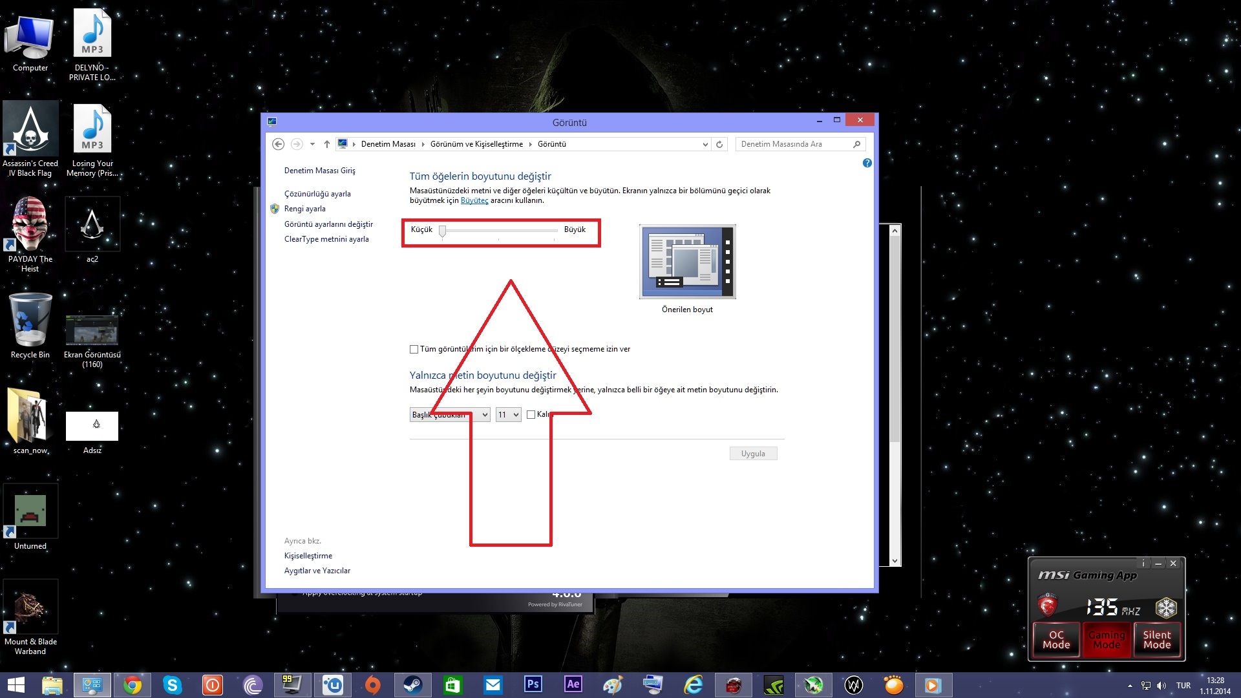The height and width of the screenshot is (698, 1241).
Task: Select Çözünürlüğü ayarla in the sidebar
Action: (317, 194)
